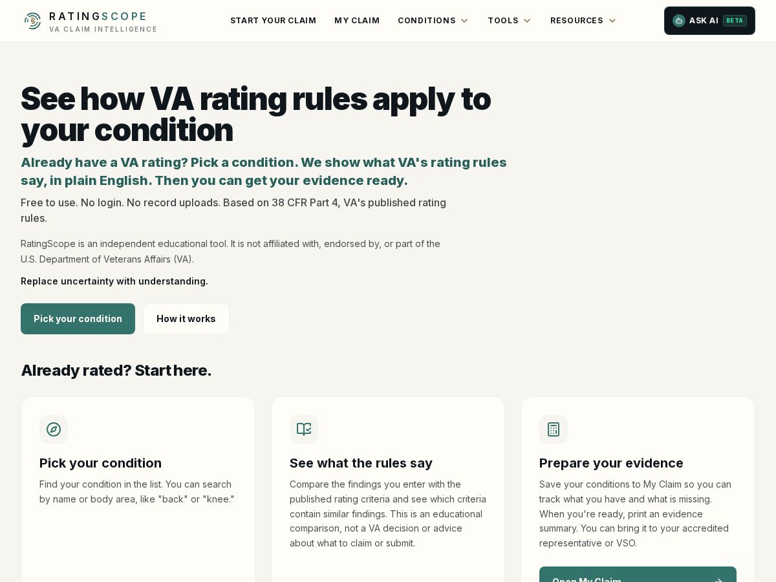Click the calculator icon on evidence card
This screenshot has height=582, width=776.
click(554, 429)
